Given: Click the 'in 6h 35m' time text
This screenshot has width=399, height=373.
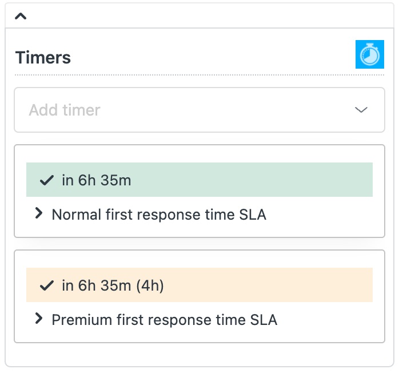Looking at the screenshot, I should point(97,180).
